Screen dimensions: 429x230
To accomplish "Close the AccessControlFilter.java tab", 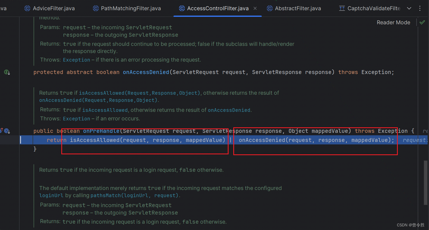I will tap(255, 8).
